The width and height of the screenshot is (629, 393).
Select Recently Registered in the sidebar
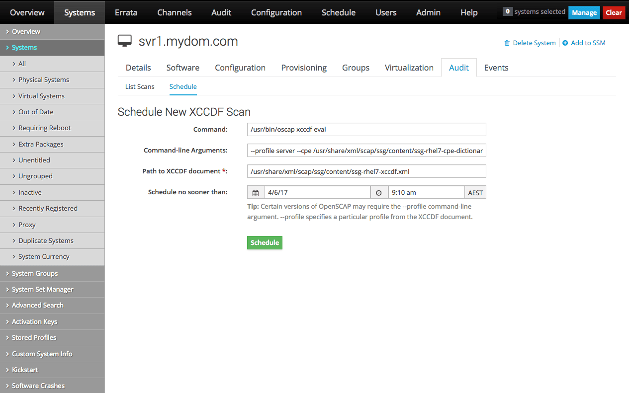(x=52, y=208)
